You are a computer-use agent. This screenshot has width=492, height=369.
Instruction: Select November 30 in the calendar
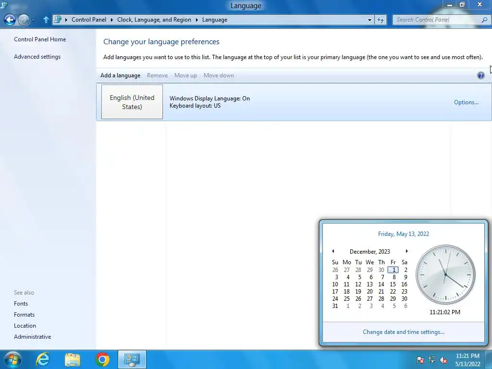pyautogui.click(x=381, y=270)
